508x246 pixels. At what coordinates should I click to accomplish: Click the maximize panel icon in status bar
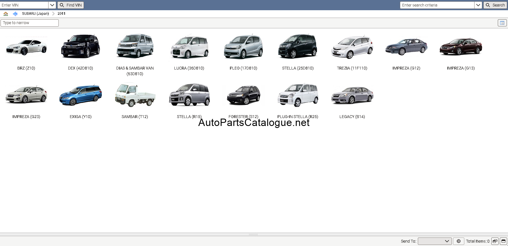503,241
